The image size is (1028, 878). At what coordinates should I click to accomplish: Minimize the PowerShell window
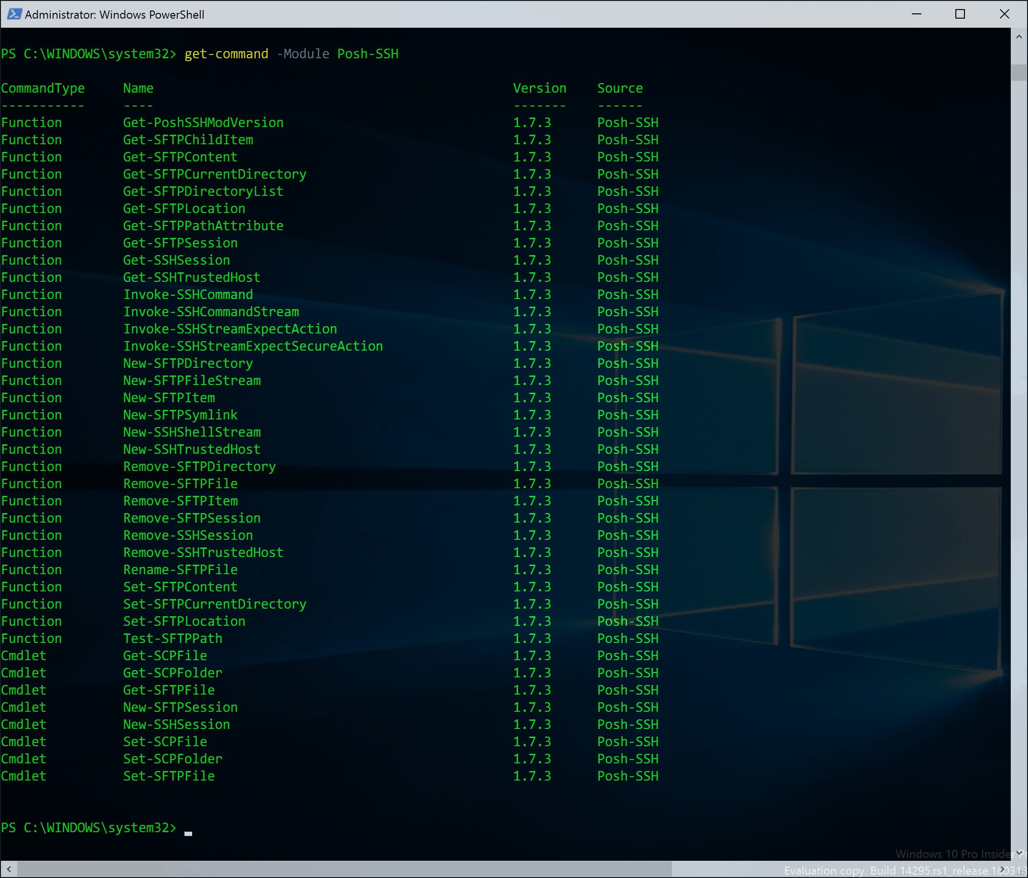[916, 14]
